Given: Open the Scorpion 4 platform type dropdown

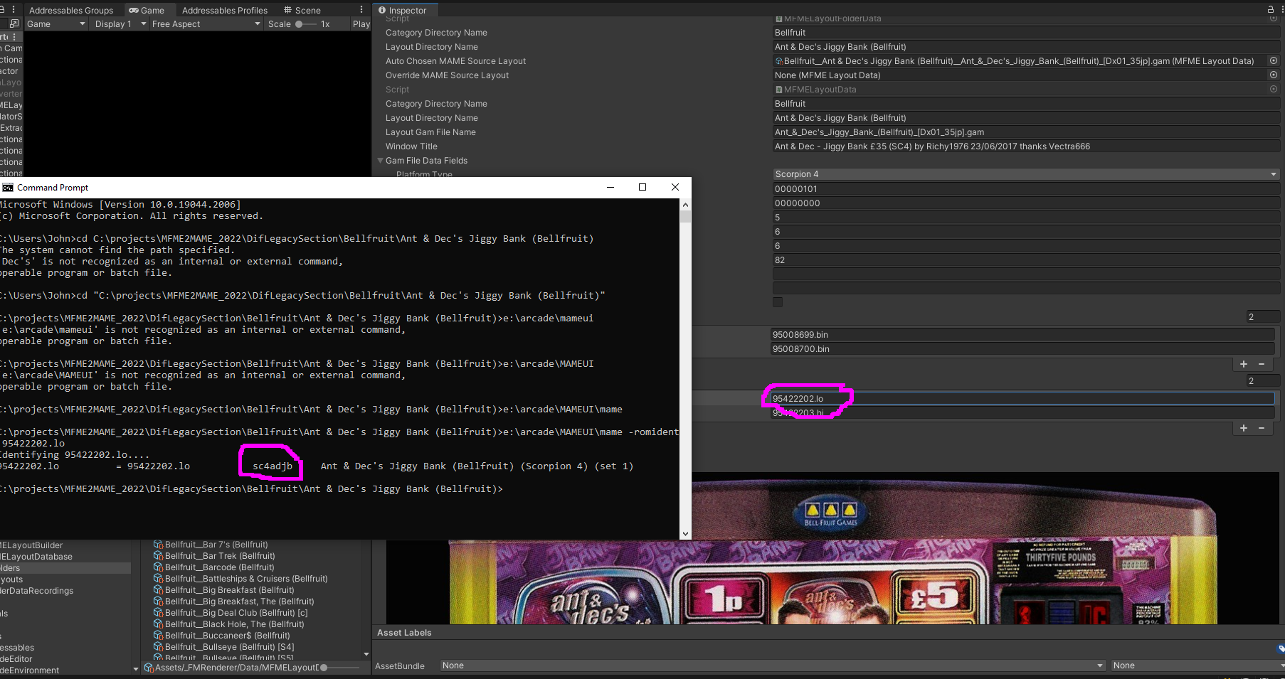Looking at the screenshot, I should [x=1025, y=174].
